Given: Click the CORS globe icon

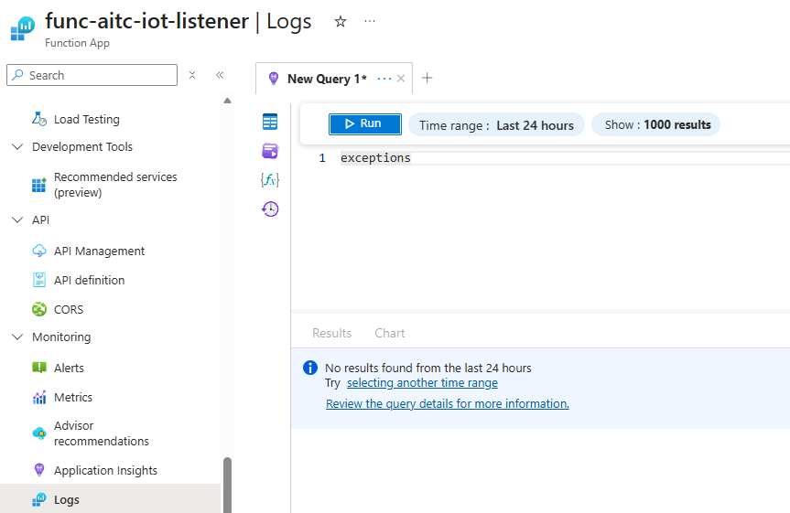Looking at the screenshot, I should click(x=39, y=309).
